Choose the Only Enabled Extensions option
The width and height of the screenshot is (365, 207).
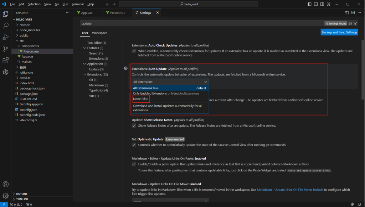(x=170, y=94)
